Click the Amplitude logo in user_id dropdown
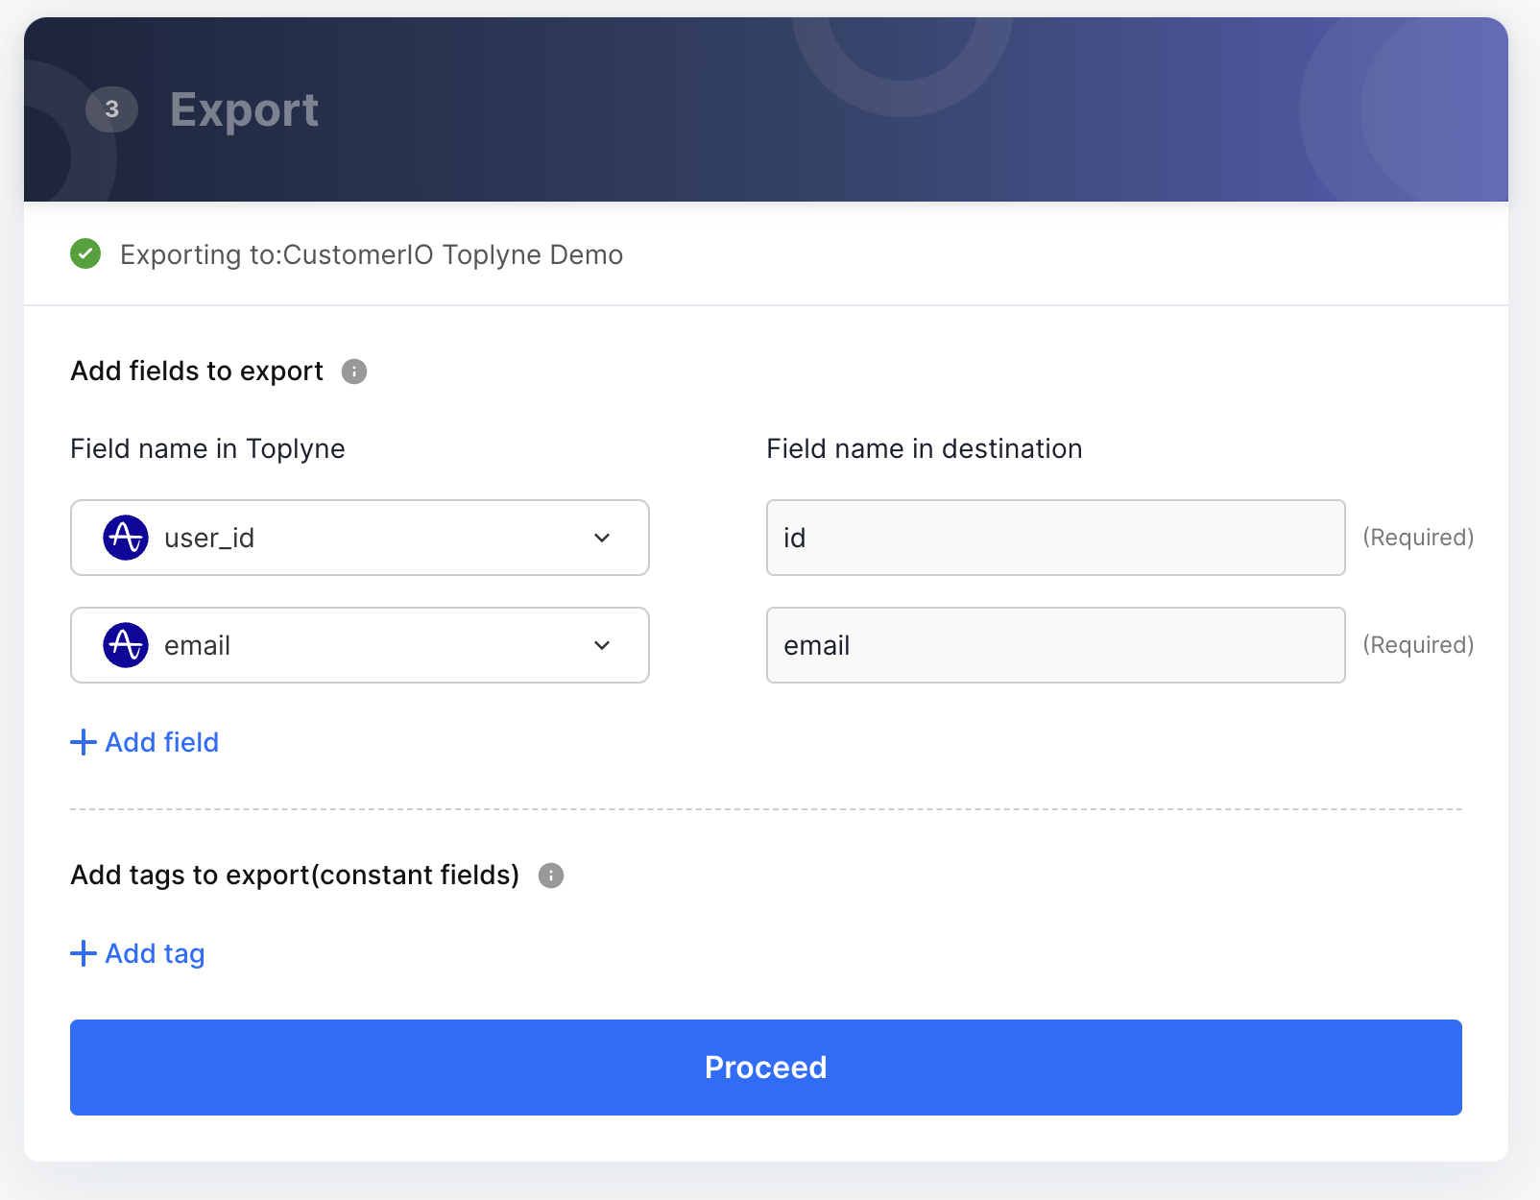This screenshot has width=1540, height=1200. pyautogui.click(x=126, y=538)
